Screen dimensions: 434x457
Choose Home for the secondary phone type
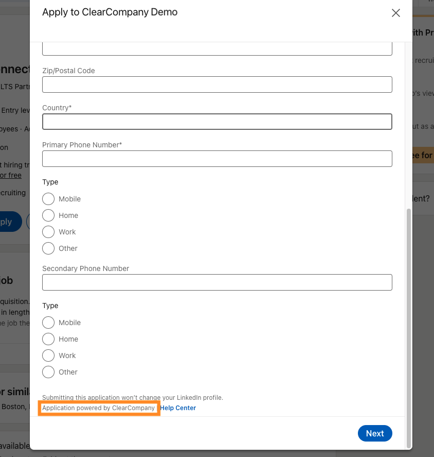(x=48, y=339)
